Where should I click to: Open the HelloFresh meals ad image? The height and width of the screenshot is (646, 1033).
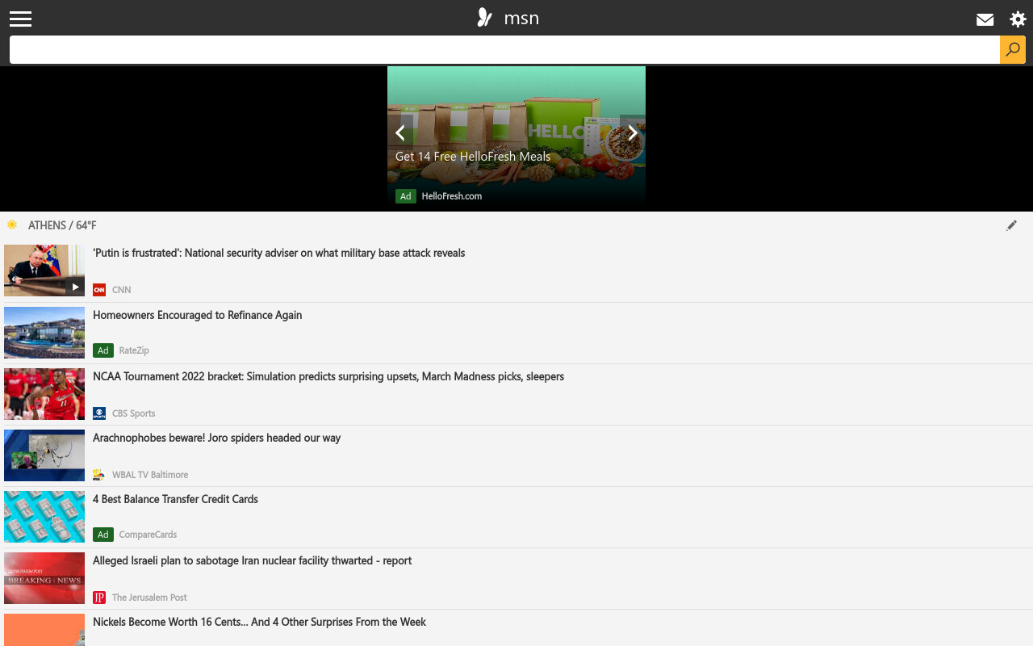tap(516, 139)
